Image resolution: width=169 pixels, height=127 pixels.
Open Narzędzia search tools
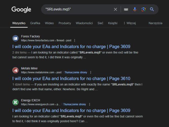click(x=155, y=23)
